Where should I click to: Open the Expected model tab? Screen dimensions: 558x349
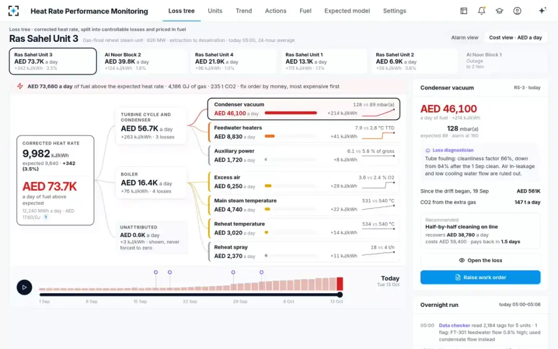click(x=347, y=11)
